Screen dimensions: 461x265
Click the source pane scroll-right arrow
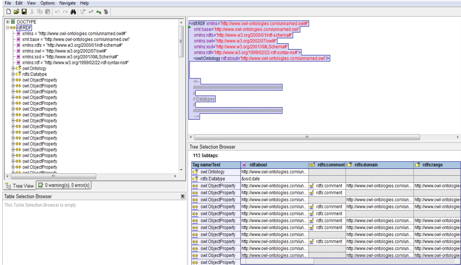tap(458, 137)
